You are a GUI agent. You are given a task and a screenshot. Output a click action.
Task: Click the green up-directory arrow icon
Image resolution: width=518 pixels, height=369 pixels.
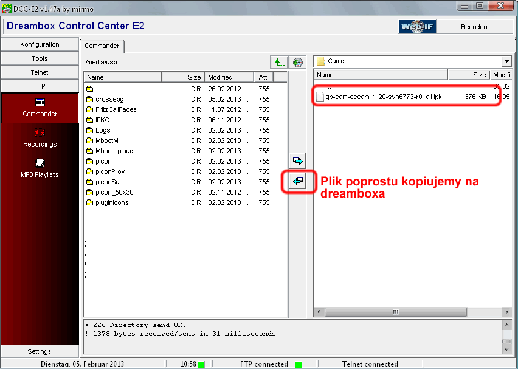pos(278,62)
